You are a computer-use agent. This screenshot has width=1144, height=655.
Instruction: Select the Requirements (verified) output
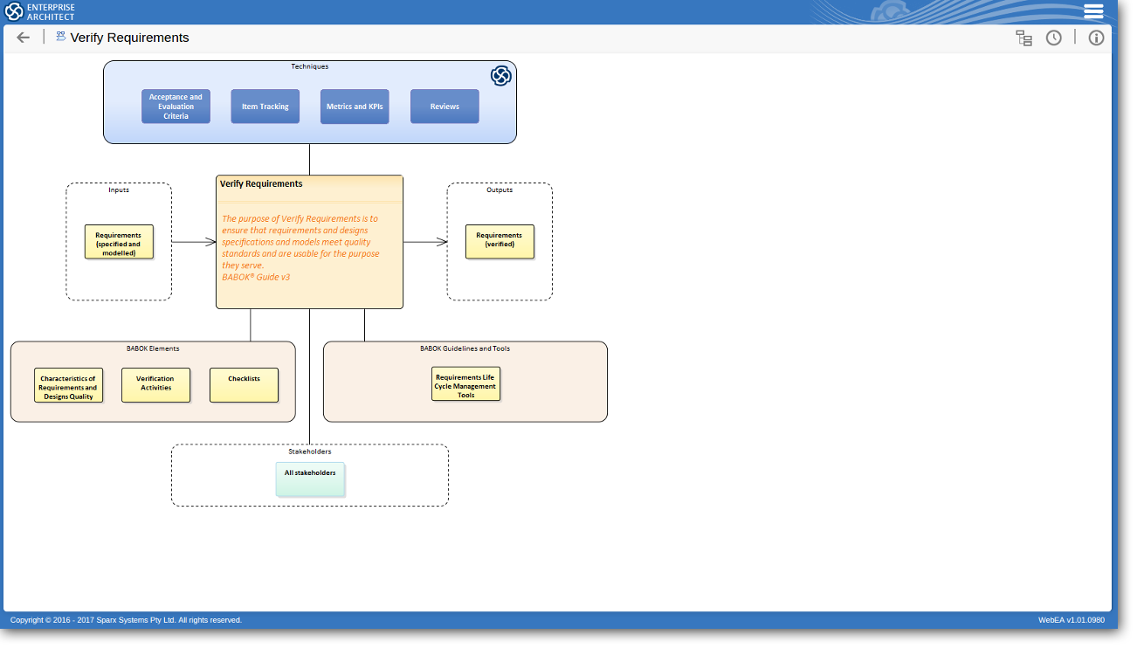point(500,242)
